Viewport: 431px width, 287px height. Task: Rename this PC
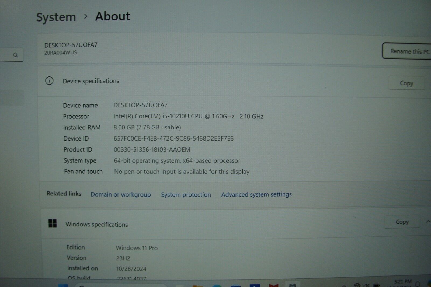(407, 51)
